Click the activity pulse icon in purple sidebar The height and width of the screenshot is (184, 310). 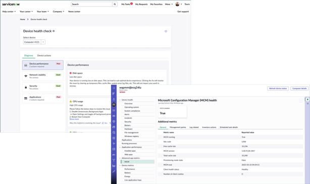(x=114, y=144)
